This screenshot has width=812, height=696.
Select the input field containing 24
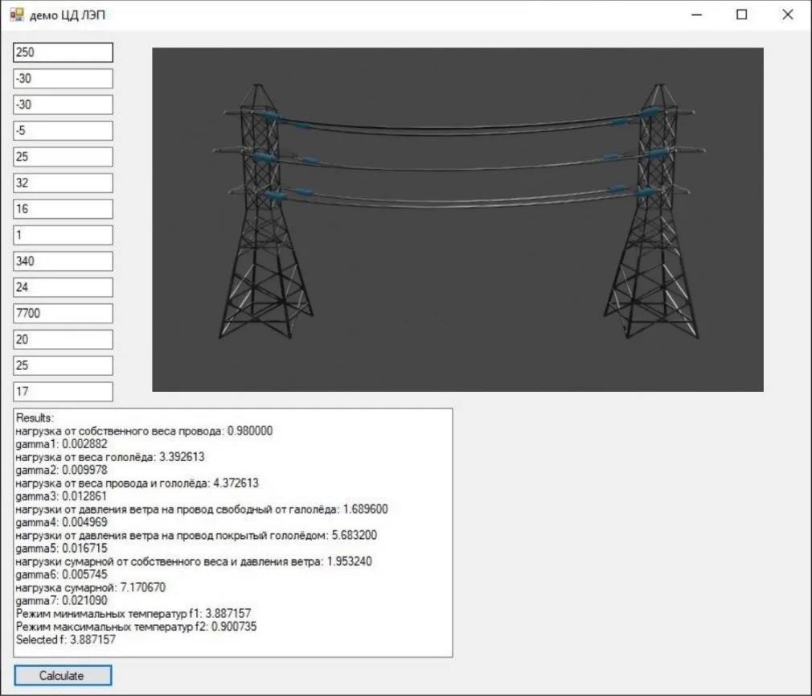click(x=63, y=287)
